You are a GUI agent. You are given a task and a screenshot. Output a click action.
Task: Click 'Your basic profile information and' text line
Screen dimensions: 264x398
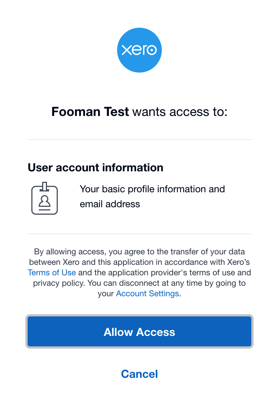[152, 189]
